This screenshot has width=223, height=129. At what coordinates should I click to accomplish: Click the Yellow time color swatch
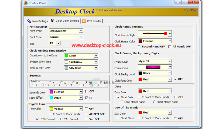click(51, 109)
